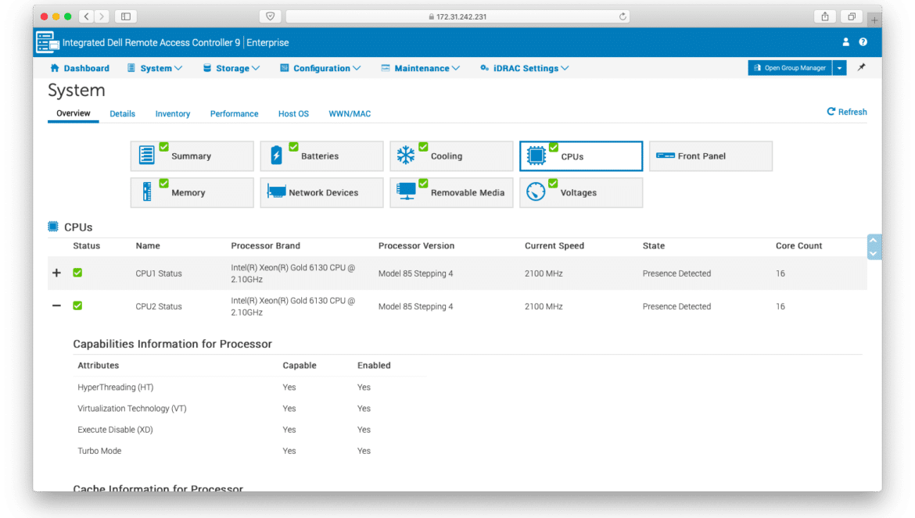This screenshot has width=915, height=518.
Task: Click the 'State' column header
Action: 654,246
